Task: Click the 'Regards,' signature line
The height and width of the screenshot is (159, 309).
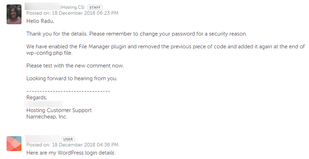Action: point(37,98)
